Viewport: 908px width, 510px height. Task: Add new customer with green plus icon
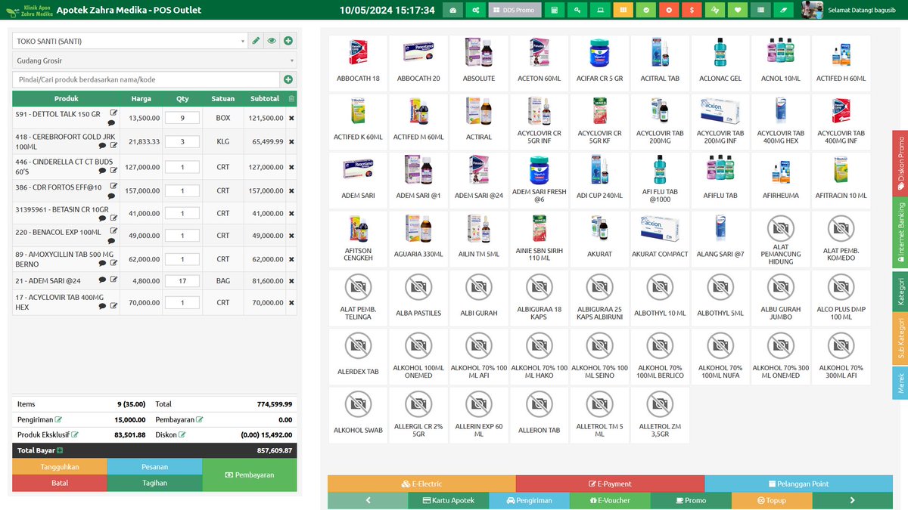pyautogui.click(x=288, y=41)
